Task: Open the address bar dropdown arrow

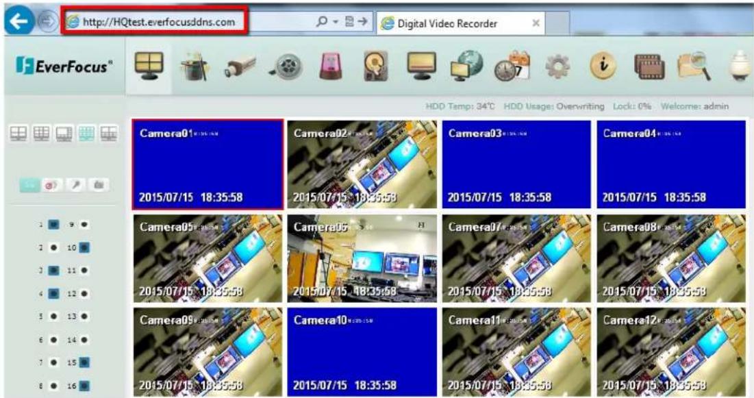Action: (x=336, y=22)
